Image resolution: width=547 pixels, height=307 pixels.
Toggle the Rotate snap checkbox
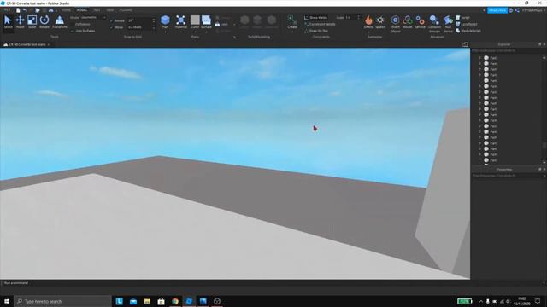111,20
